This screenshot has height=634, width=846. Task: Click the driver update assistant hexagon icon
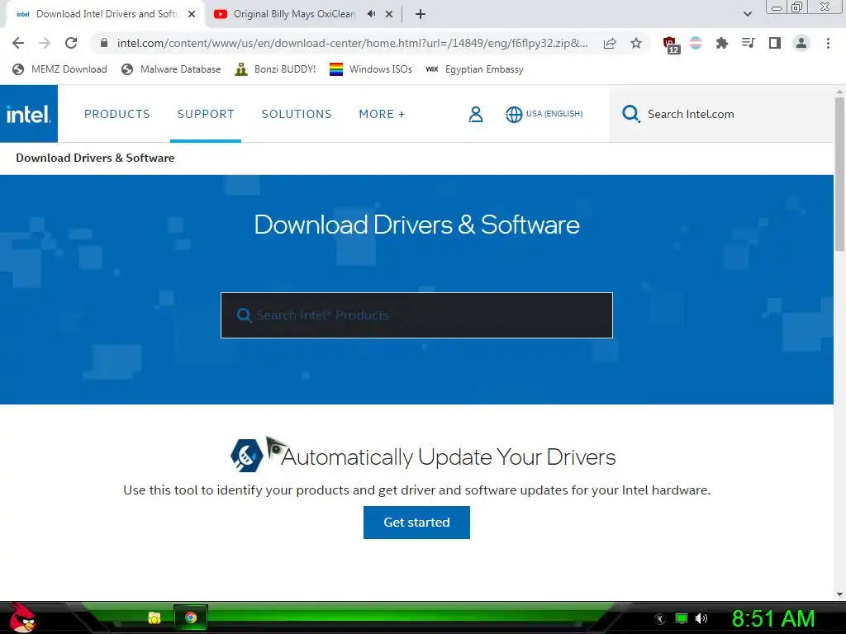(x=246, y=456)
